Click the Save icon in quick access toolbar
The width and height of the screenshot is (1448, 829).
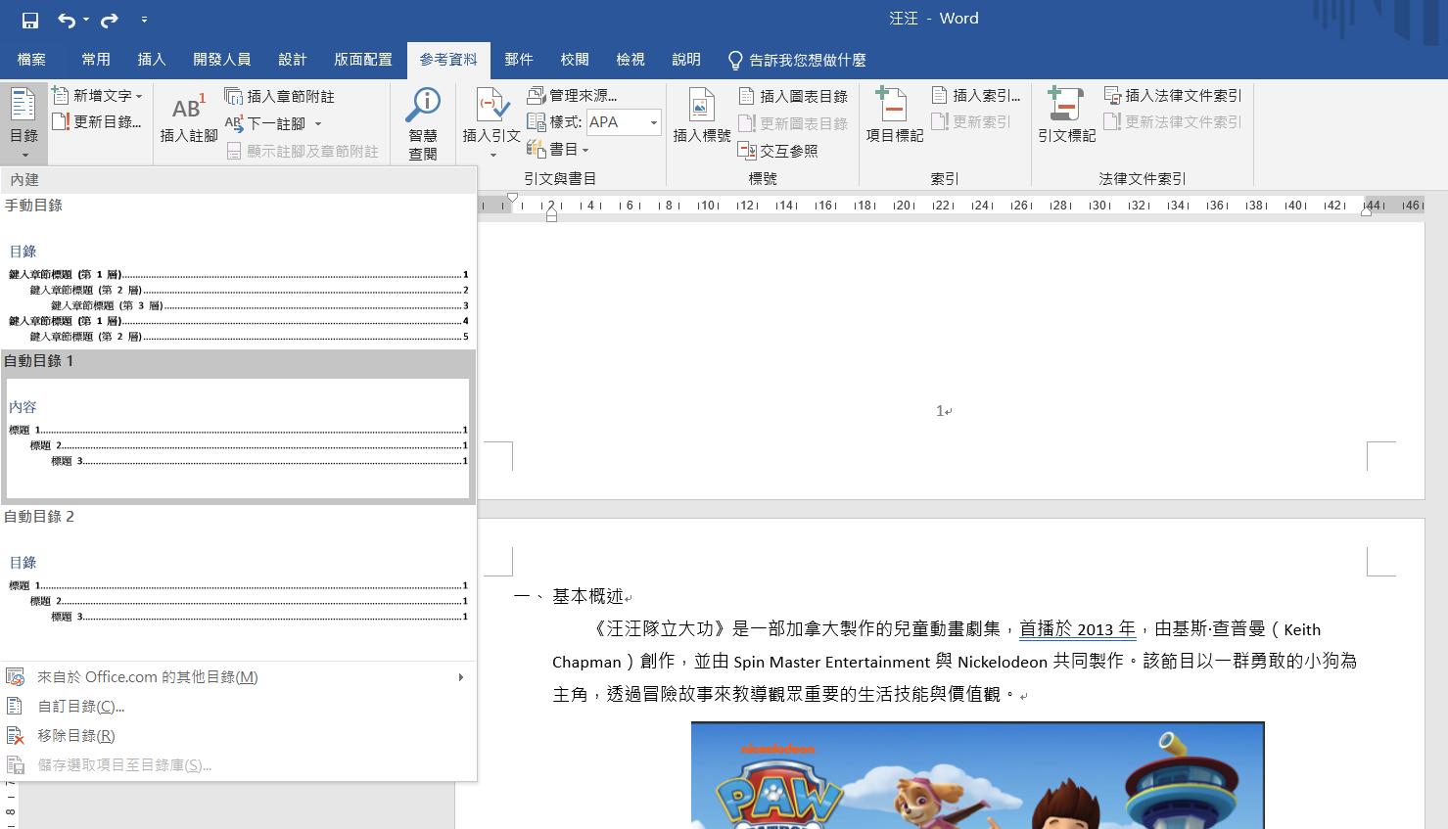click(29, 20)
